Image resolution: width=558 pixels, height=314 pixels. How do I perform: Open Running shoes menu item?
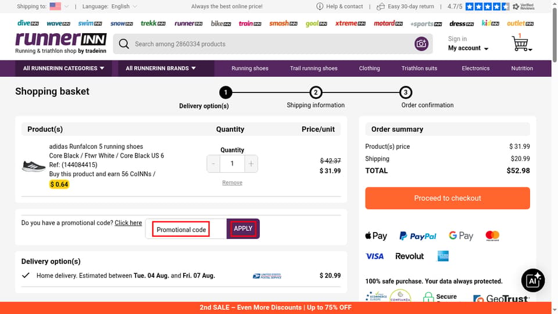250,69
